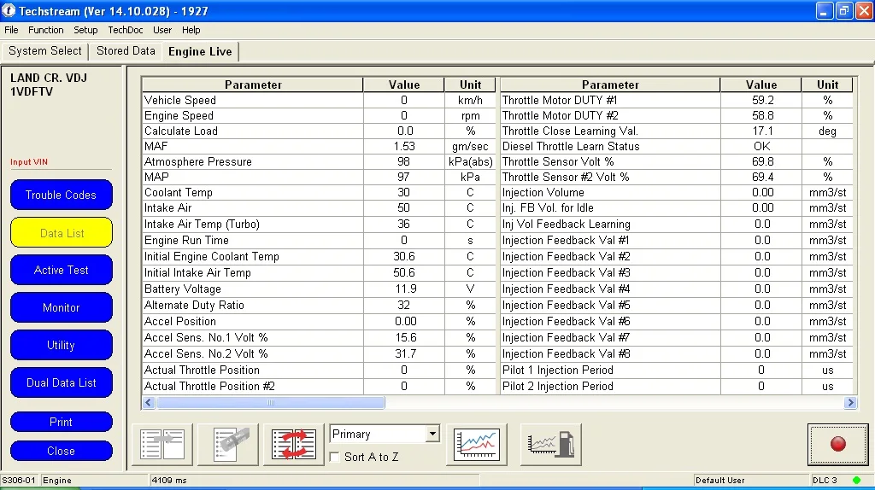Click the horizontal scrollbar thumb

[x=271, y=402]
